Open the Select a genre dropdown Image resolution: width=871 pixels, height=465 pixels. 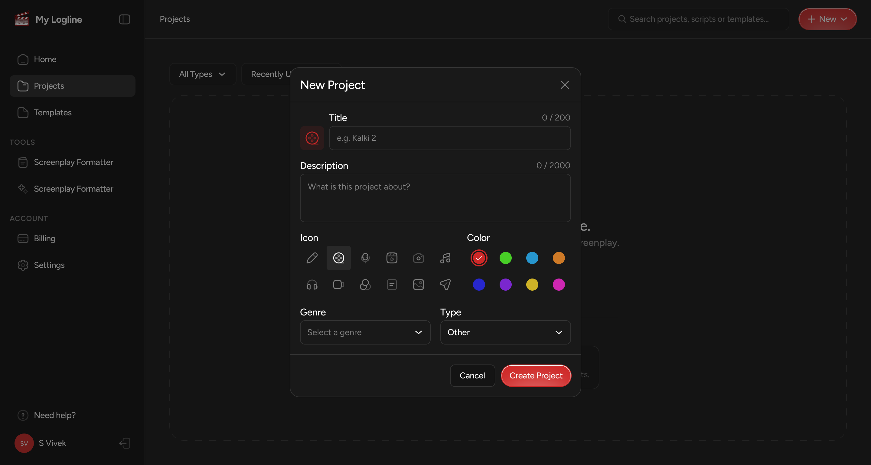[365, 332]
